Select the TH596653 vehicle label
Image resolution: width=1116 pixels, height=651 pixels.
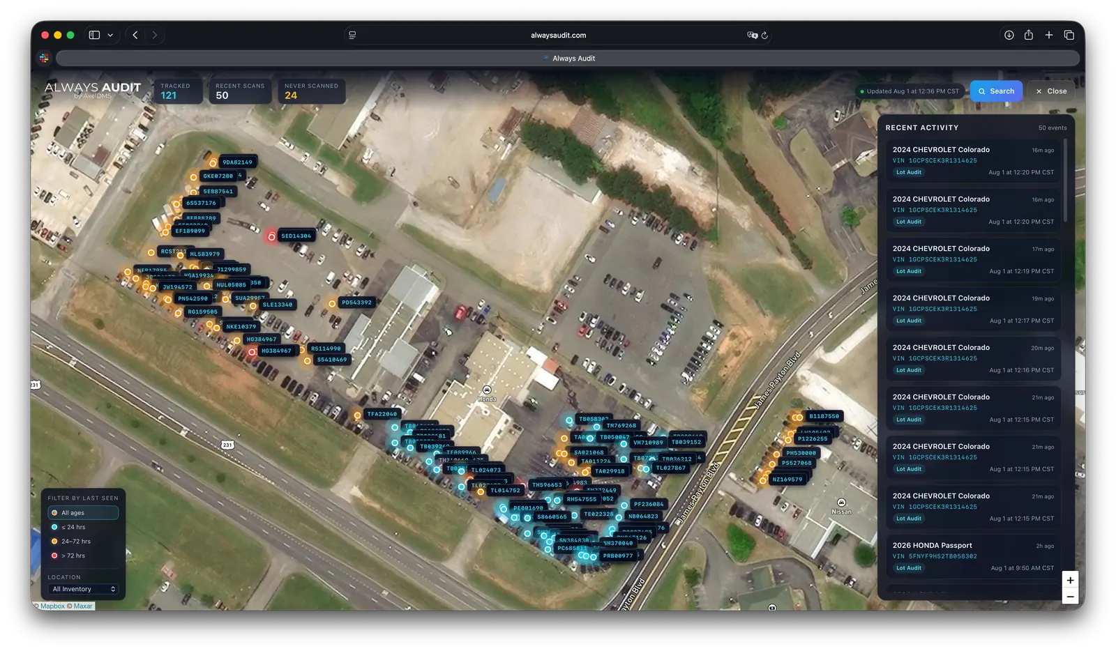coord(547,484)
